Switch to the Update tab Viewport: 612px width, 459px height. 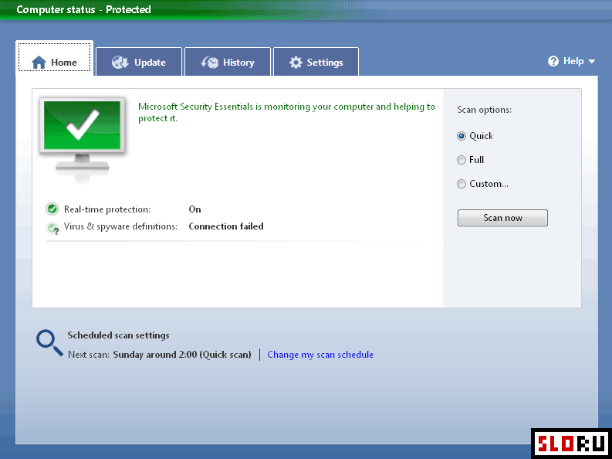139,62
